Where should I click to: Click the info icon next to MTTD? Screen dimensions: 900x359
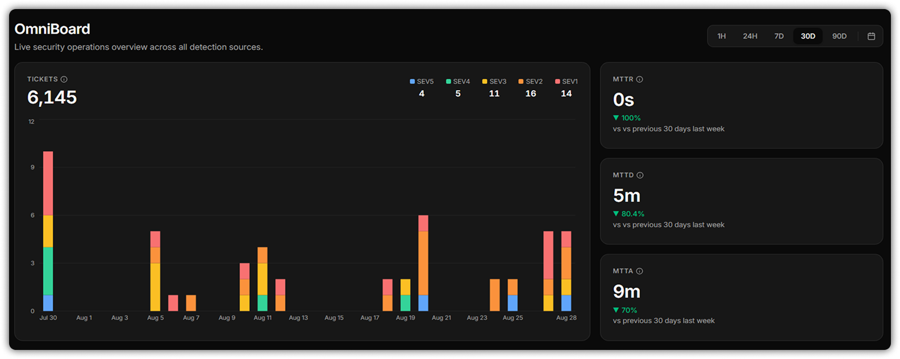pos(640,175)
